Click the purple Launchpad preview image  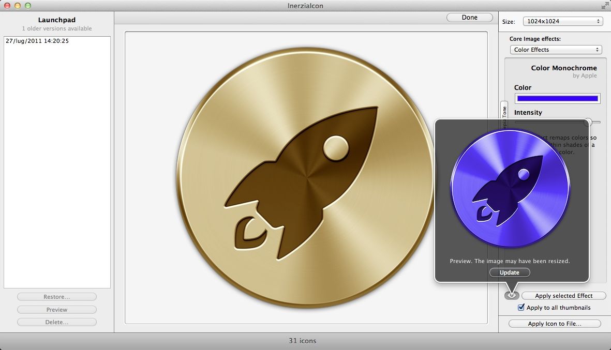(x=510, y=188)
